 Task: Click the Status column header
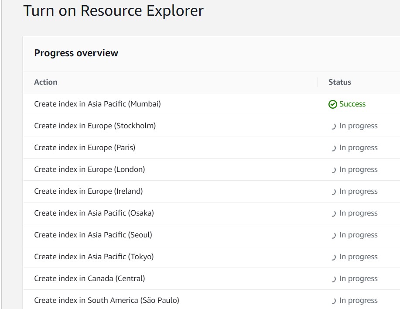point(338,82)
